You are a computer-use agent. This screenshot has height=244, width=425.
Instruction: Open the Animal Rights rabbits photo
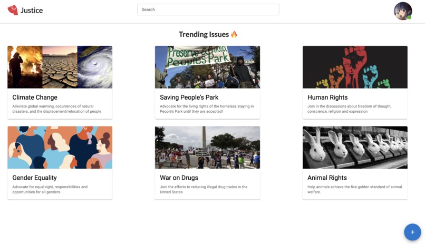(x=355, y=148)
